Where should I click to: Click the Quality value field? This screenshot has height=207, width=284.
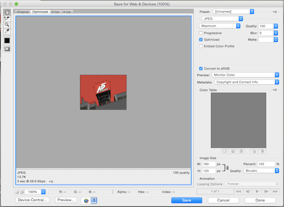coord(266,26)
